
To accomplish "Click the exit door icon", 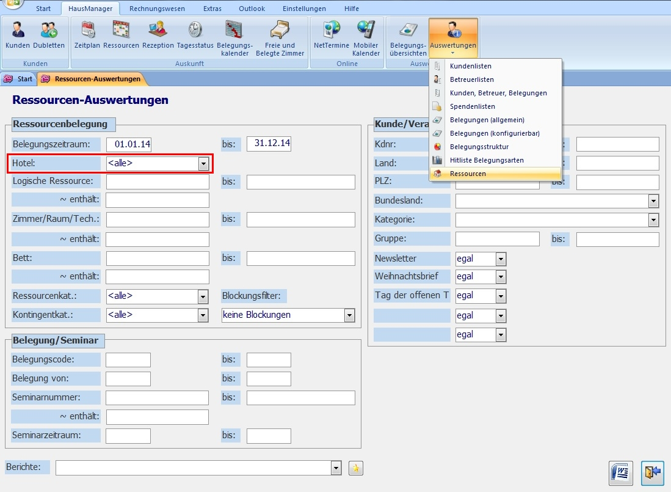I will pyautogui.click(x=652, y=472).
